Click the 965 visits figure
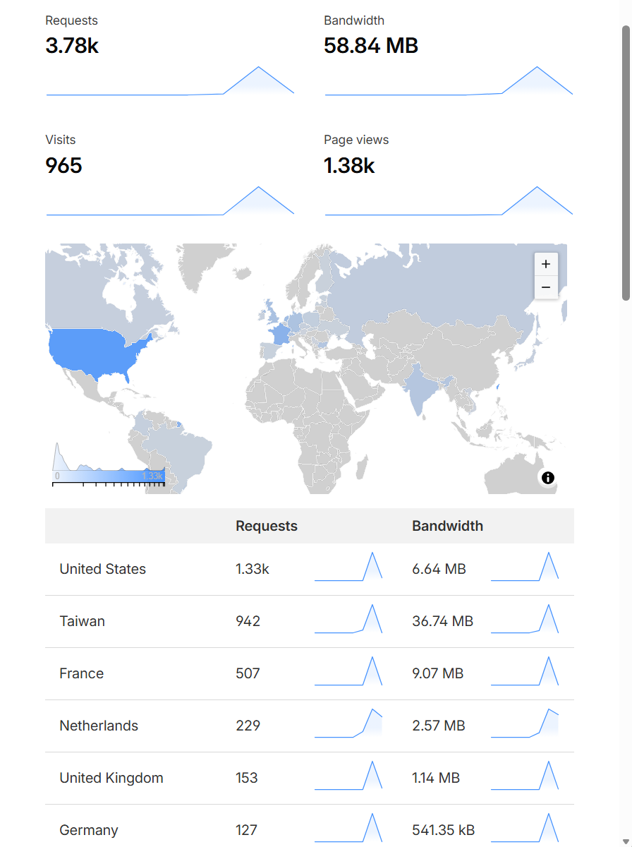632x847 pixels. click(x=63, y=166)
